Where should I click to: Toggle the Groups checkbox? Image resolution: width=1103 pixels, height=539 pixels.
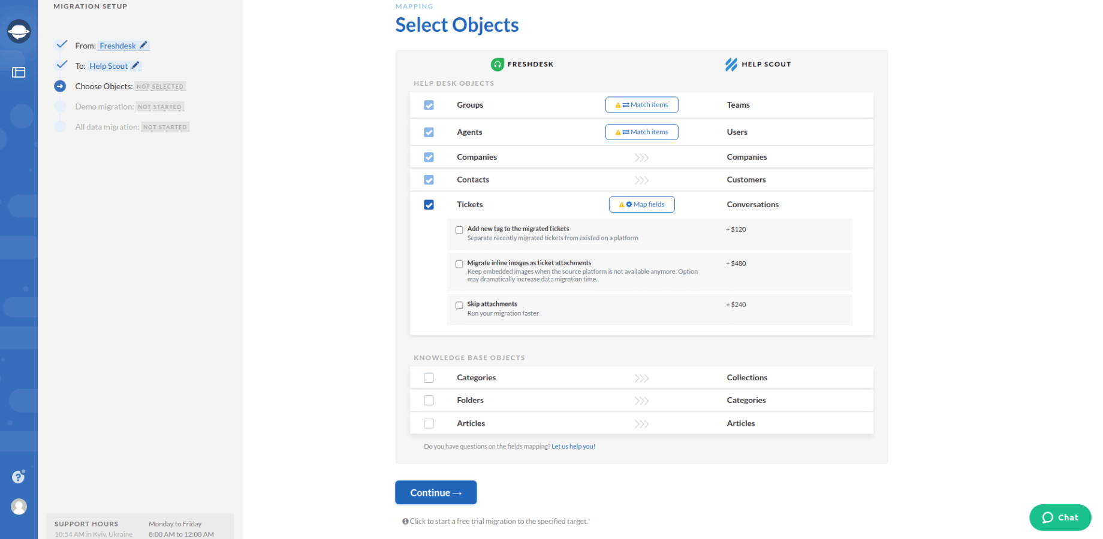[x=429, y=105]
